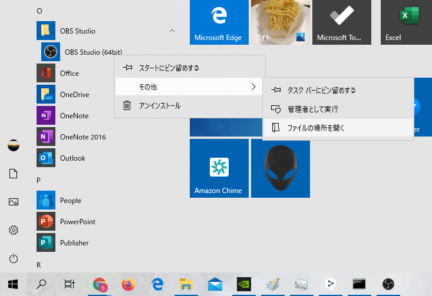Open taskbar search magnifier
The width and height of the screenshot is (432, 296).
pyautogui.click(x=41, y=284)
